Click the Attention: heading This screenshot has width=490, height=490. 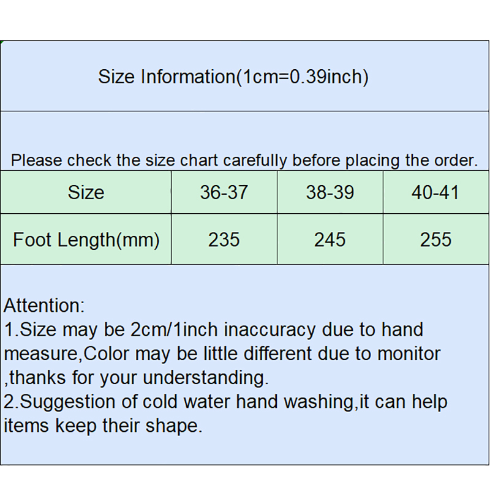point(44,305)
